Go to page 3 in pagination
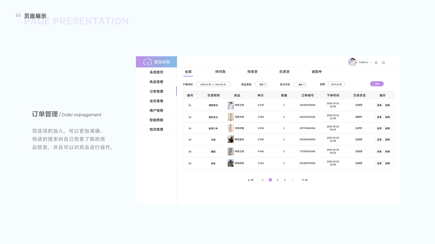The width and height of the screenshot is (435, 244). (x=277, y=180)
